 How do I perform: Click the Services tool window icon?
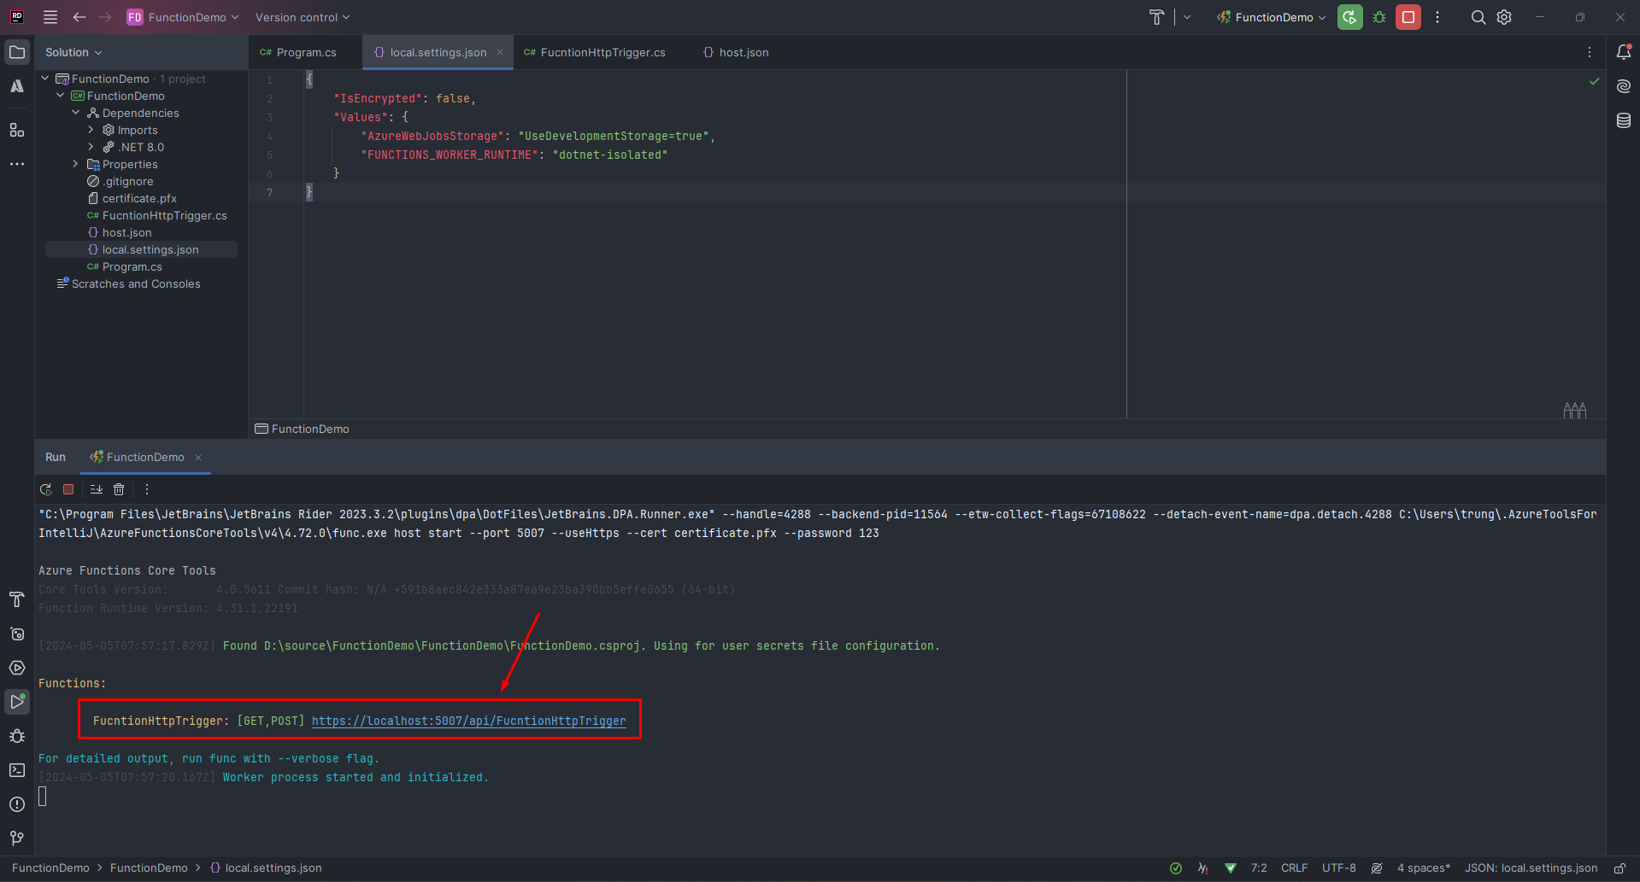[x=17, y=668]
